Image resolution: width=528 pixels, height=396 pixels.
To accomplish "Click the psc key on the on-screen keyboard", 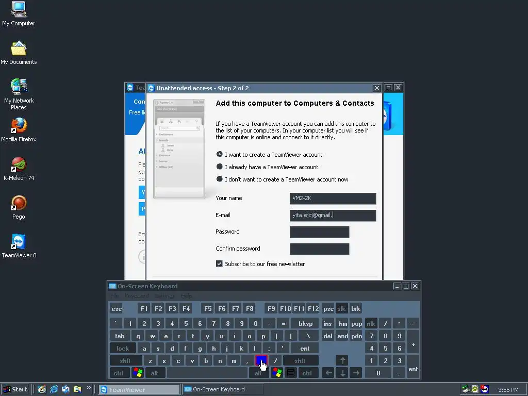I will click(328, 309).
